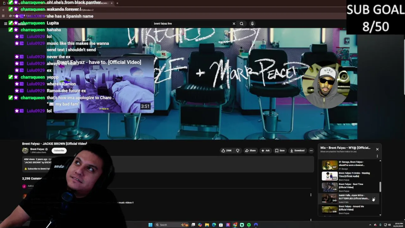Open the Ask AI button
Viewport: 405px width, 228px height.
(x=265, y=150)
